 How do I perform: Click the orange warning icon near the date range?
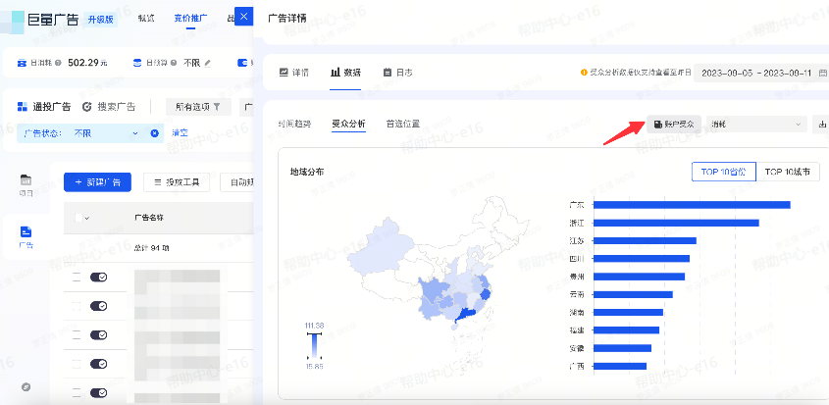[584, 73]
